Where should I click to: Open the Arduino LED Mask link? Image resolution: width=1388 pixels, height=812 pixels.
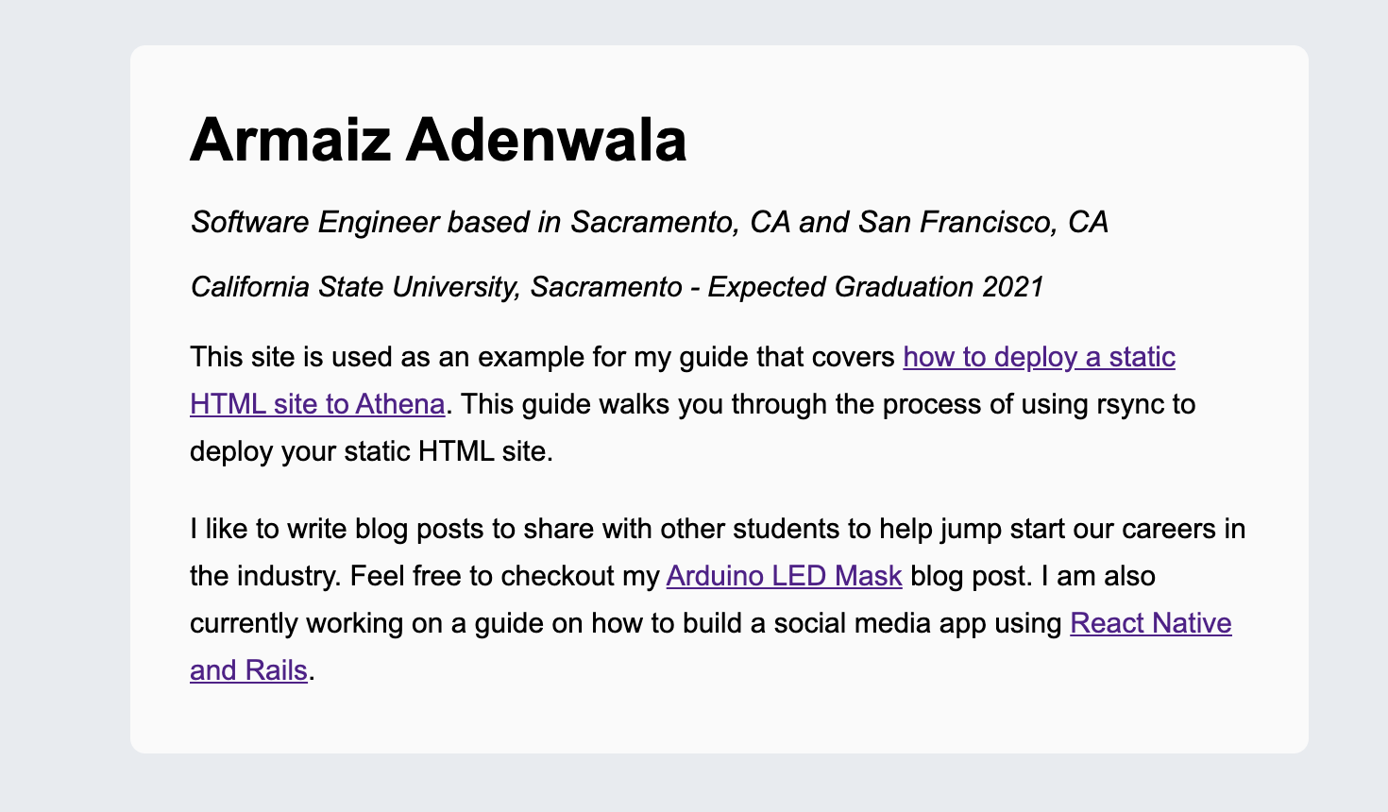click(x=784, y=576)
